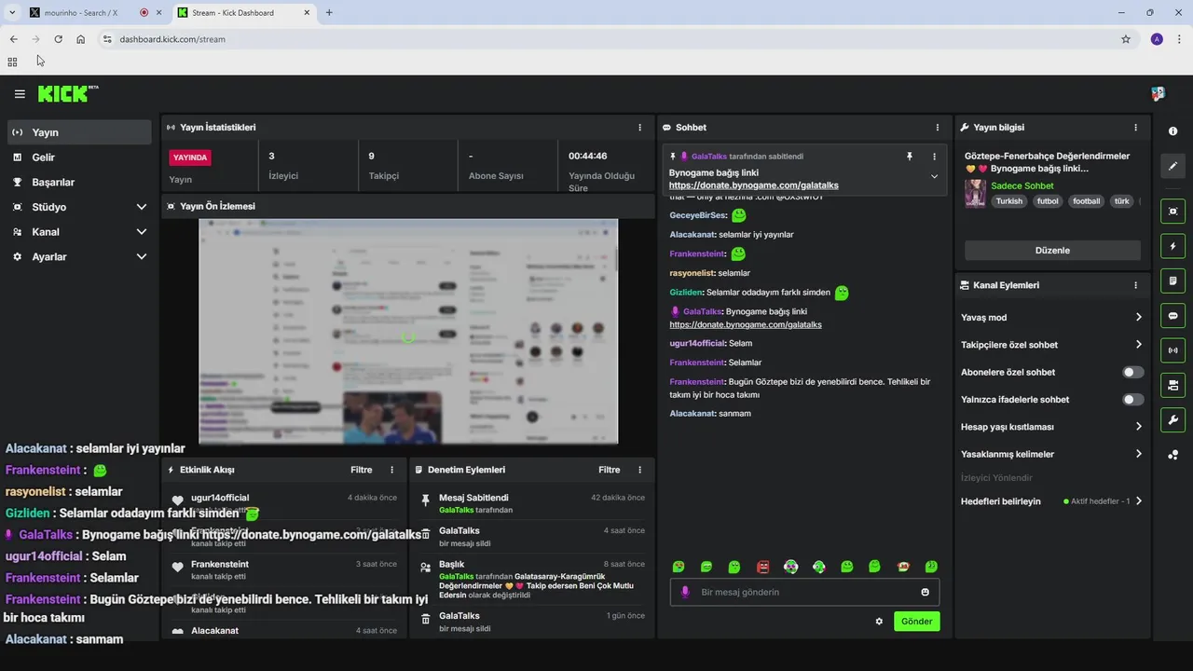Click the Sadece Sohbet category text

pos(1022,186)
